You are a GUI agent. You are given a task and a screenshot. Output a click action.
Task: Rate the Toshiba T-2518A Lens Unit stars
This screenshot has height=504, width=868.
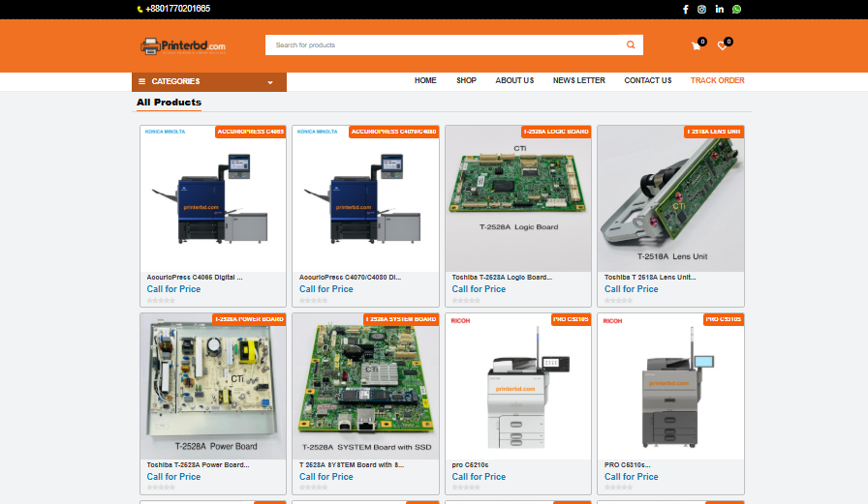click(x=618, y=301)
